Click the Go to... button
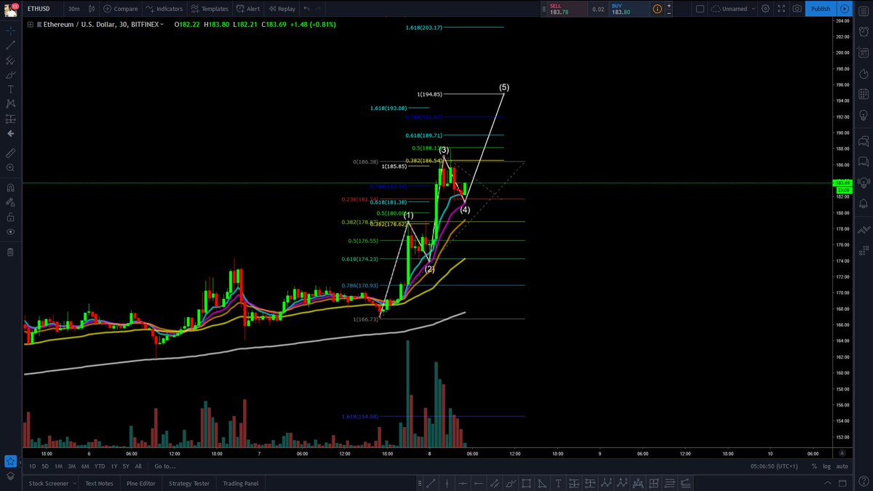Screen dimensions: 873x491 tap(164, 466)
